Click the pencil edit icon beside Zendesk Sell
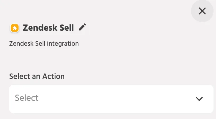216x119 pixels. [82, 27]
